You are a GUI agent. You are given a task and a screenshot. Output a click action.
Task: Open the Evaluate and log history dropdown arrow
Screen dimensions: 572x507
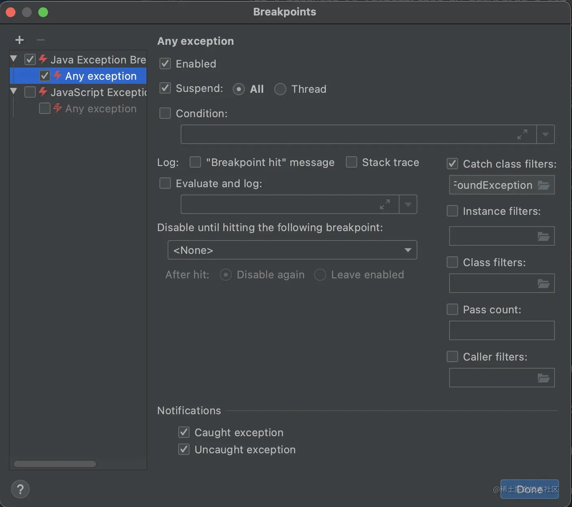(408, 204)
